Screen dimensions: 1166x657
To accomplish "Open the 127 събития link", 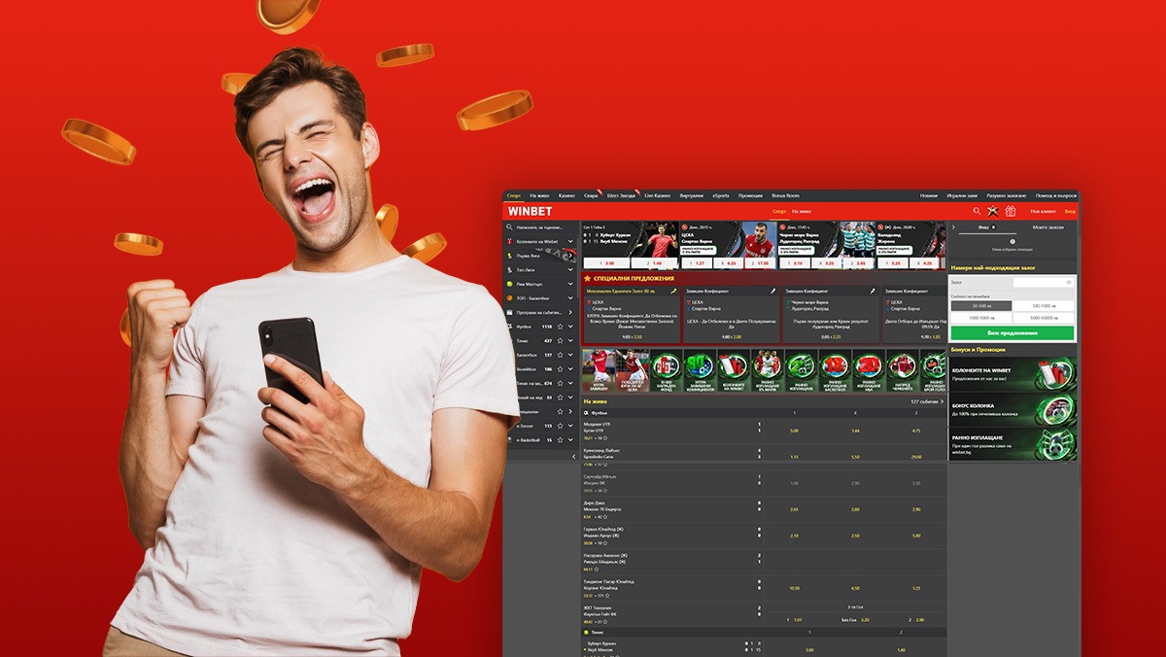I will pyautogui.click(x=927, y=400).
